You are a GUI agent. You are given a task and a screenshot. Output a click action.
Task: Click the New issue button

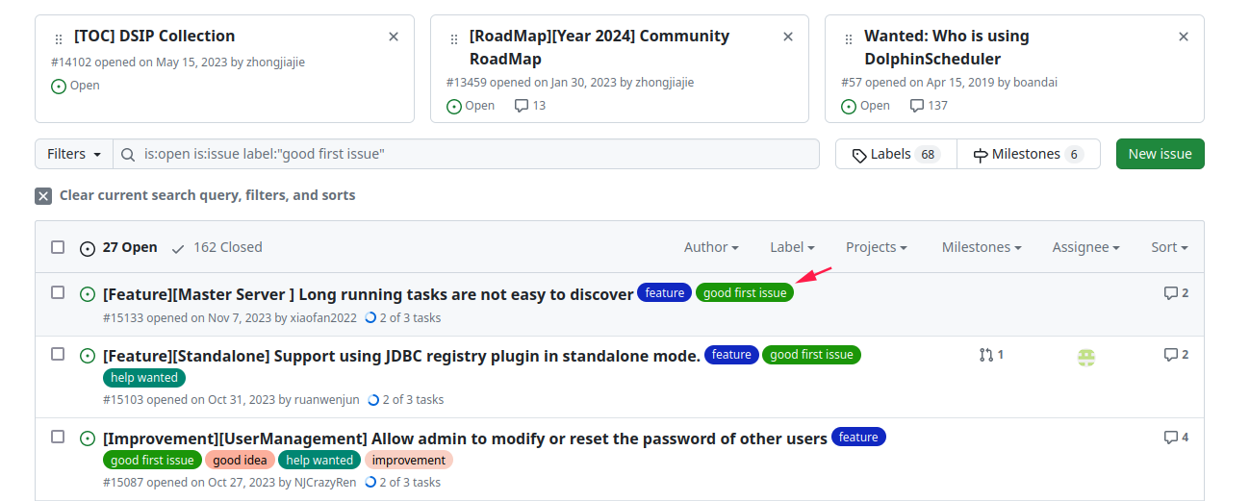1161,154
